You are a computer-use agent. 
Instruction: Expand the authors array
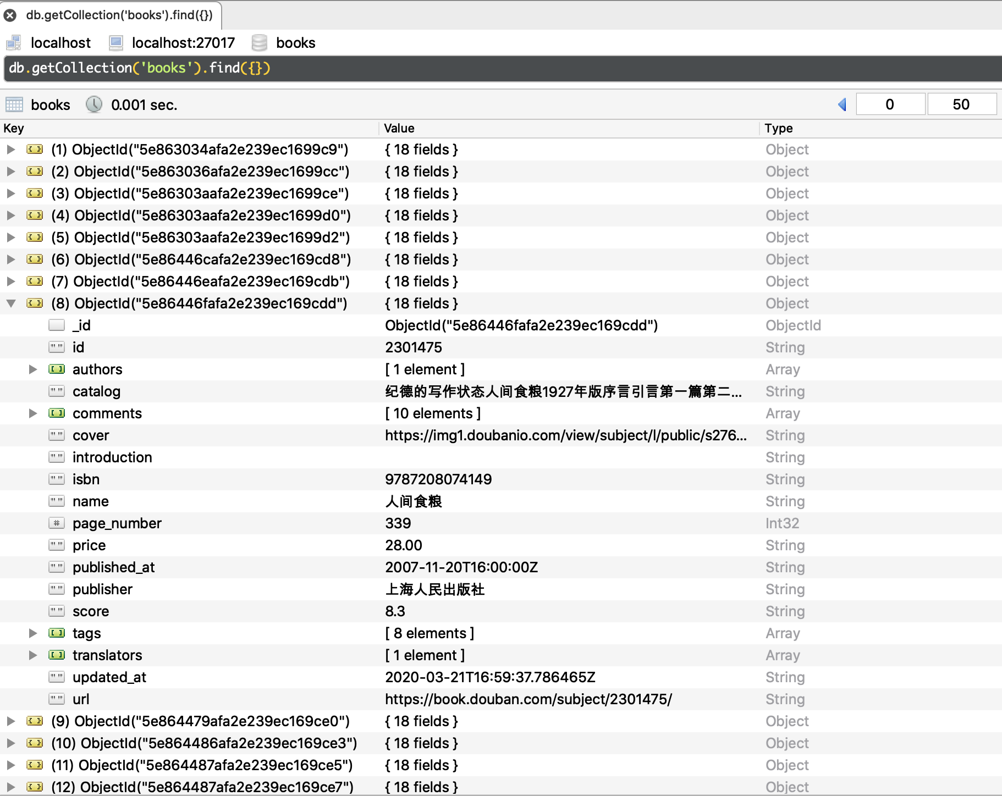pos(33,369)
